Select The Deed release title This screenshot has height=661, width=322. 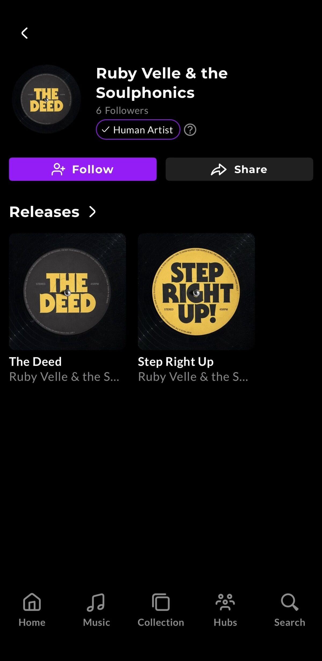(x=35, y=361)
